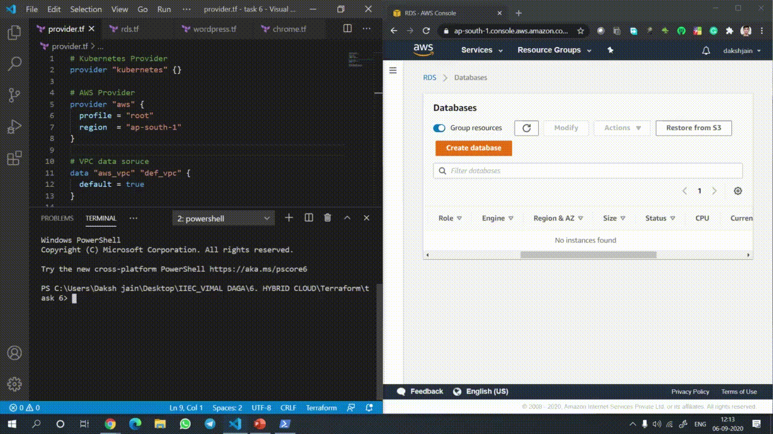Click the Modify button

pos(566,128)
